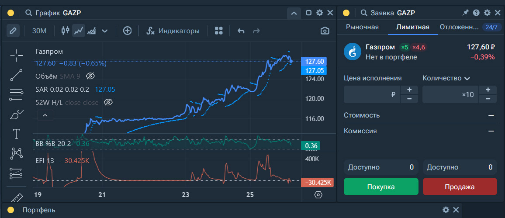
Task: Click the add instrument plus icon
Action: pyautogui.click(x=127, y=31)
